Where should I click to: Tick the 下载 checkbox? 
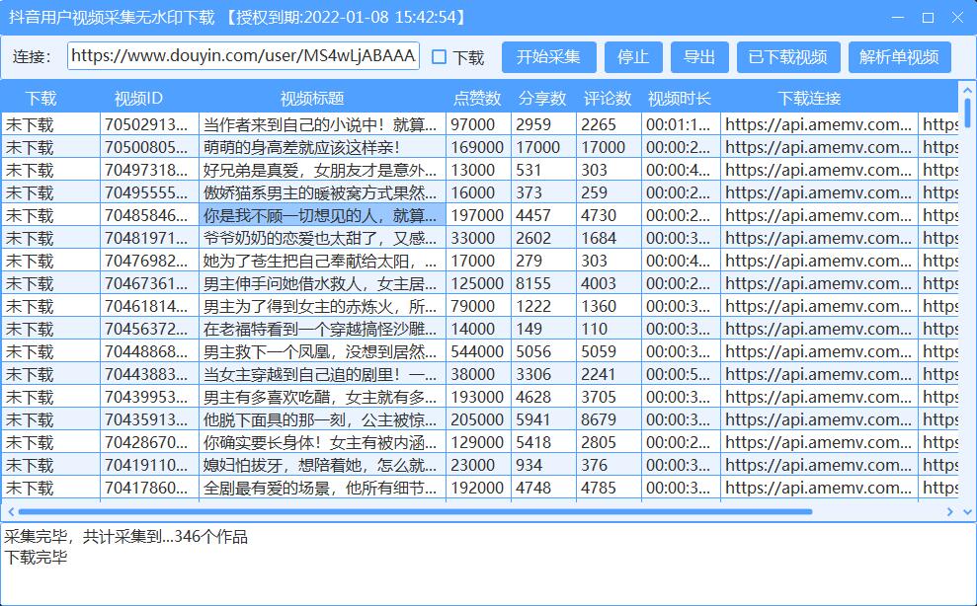coord(440,56)
